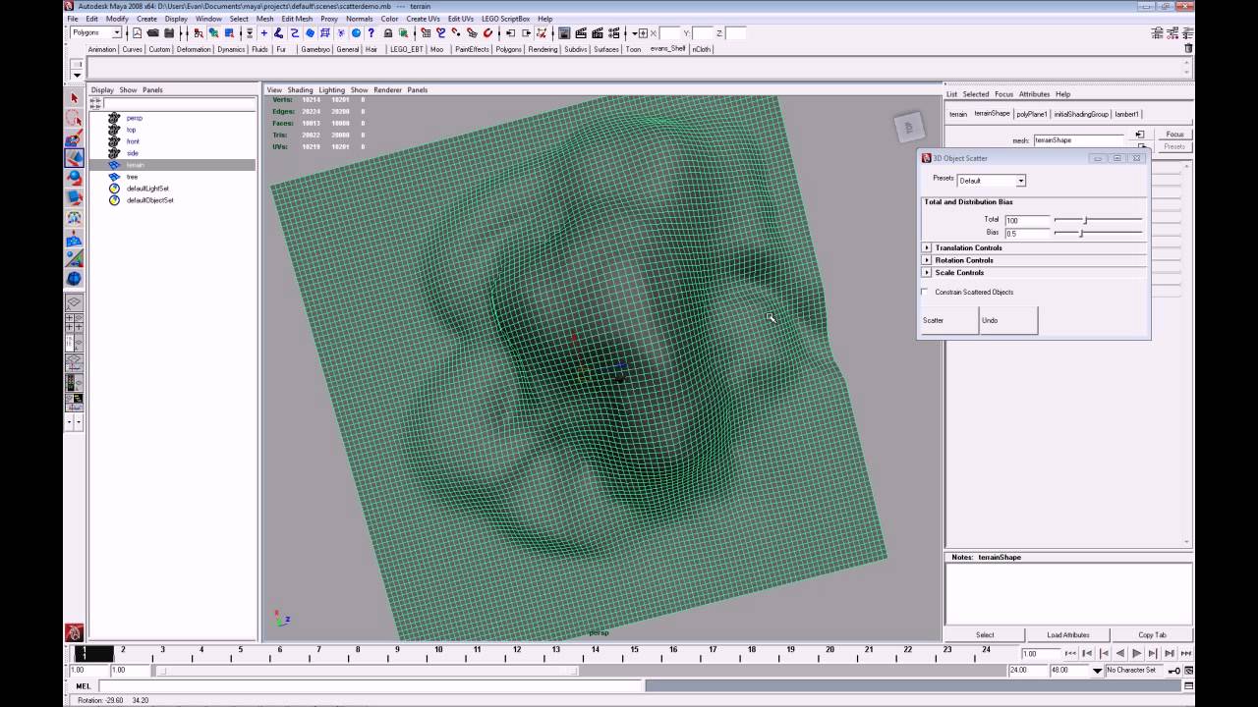Open viewport Shading menu
1258x707 pixels.
point(300,89)
